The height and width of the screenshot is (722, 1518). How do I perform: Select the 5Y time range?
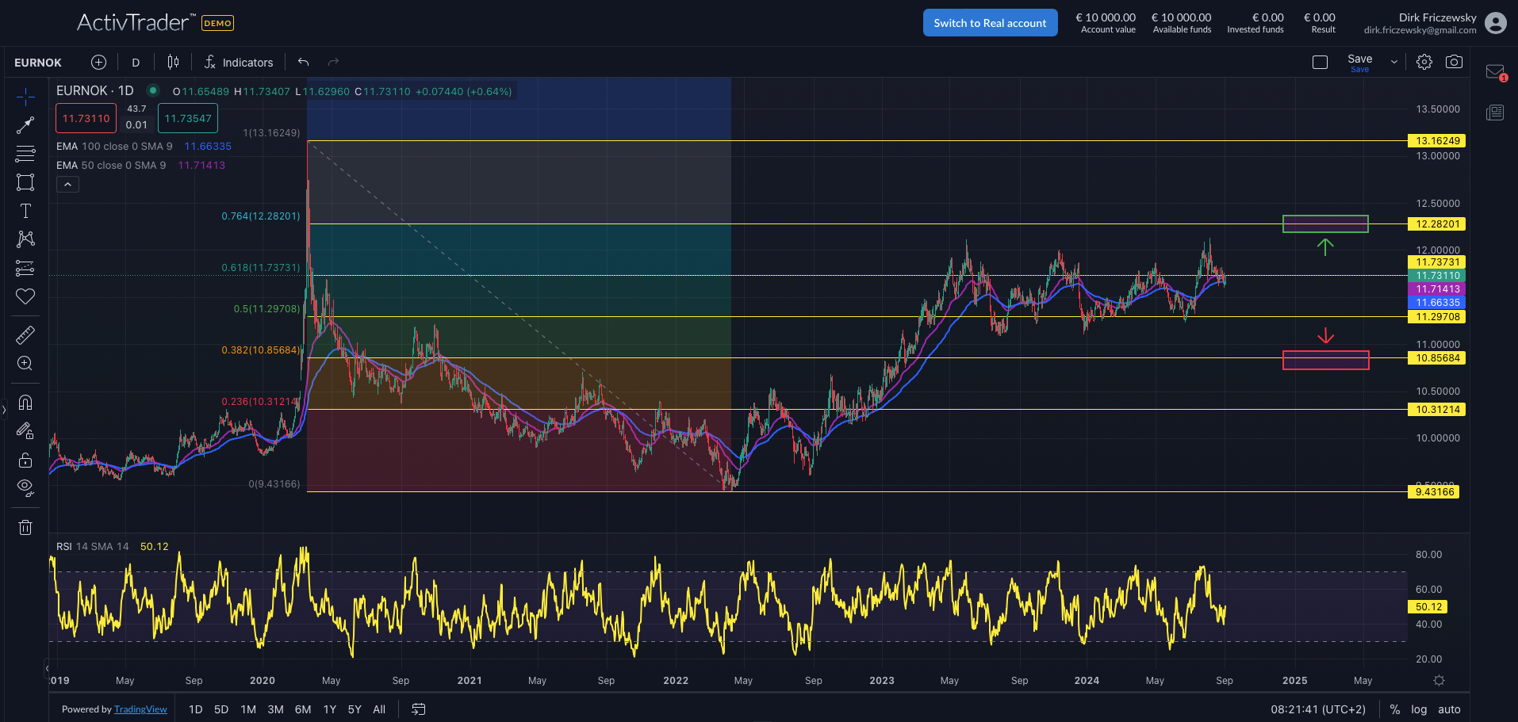pyautogui.click(x=355, y=709)
